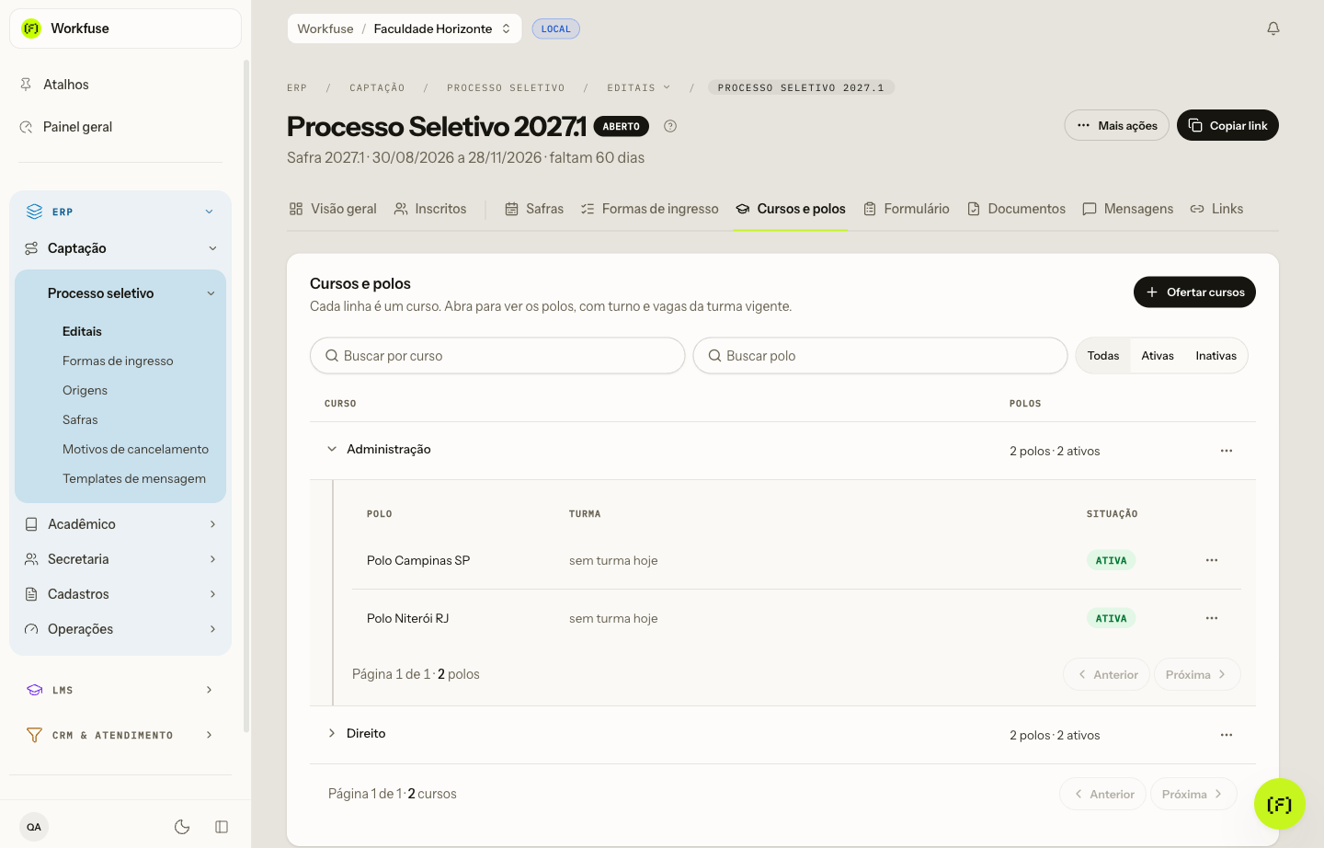Switch to the Inscritos tab
The width and height of the screenshot is (1324, 848).
point(430,209)
